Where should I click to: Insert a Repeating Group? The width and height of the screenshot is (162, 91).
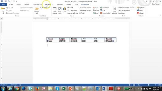[73, 13]
